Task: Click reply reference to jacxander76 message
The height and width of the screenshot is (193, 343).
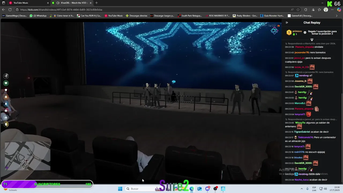Action: [309, 72]
